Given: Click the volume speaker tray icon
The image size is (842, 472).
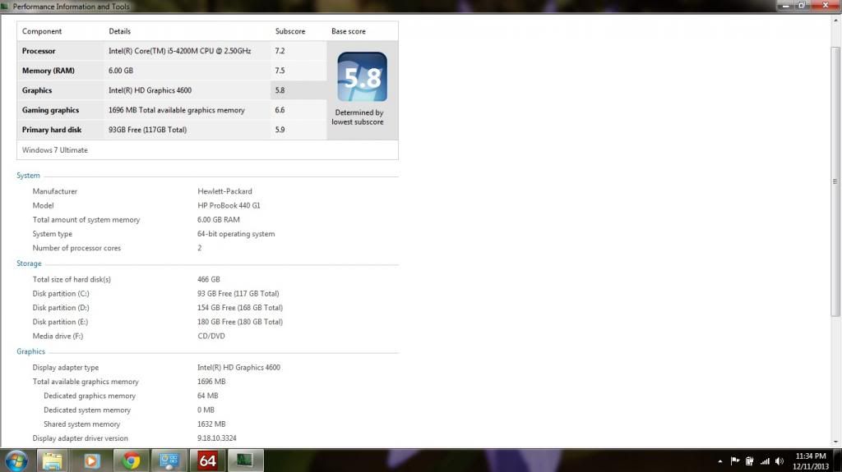Looking at the screenshot, I should 780,461.
